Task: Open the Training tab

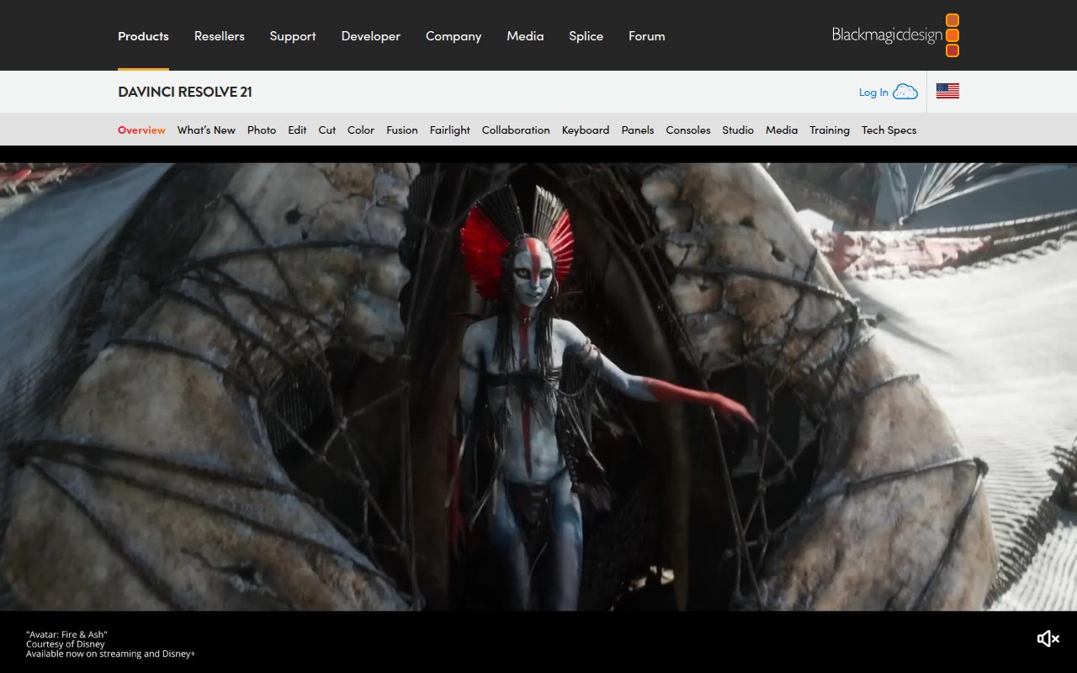Action: 830,130
